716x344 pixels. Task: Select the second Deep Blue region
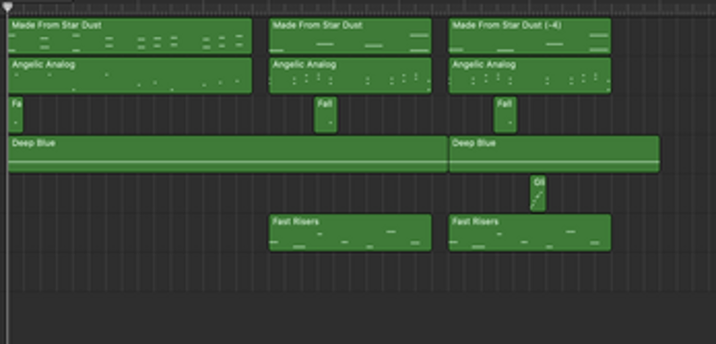(554, 154)
